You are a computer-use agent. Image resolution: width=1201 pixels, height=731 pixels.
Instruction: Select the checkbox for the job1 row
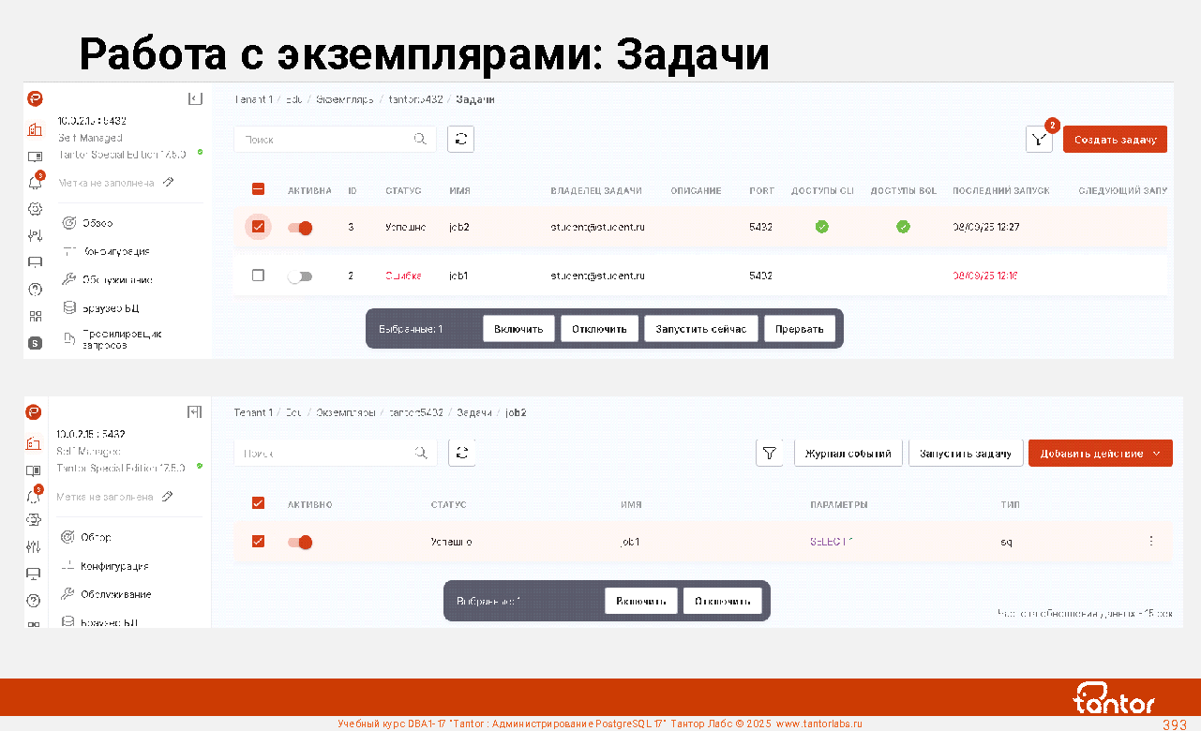(259, 276)
